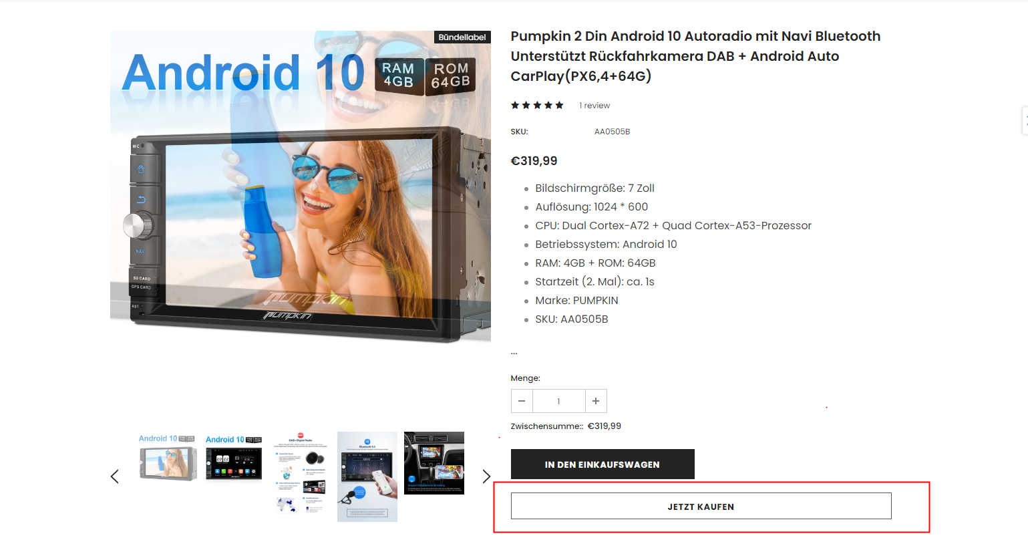Click the five-star rating icons

click(x=537, y=106)
